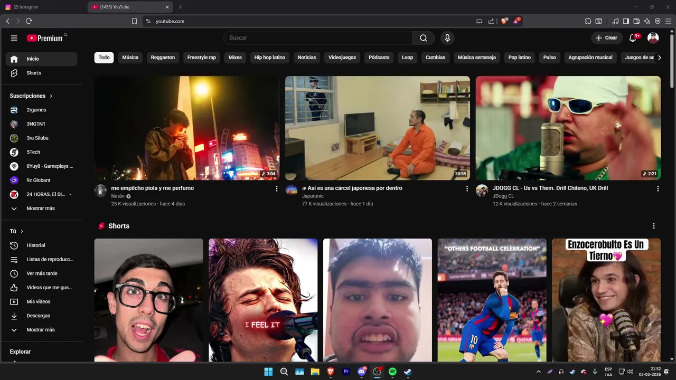Screen dimensions: 676x380
Task: Select the Cumbias filter chip
Action: tap(436, 58)
